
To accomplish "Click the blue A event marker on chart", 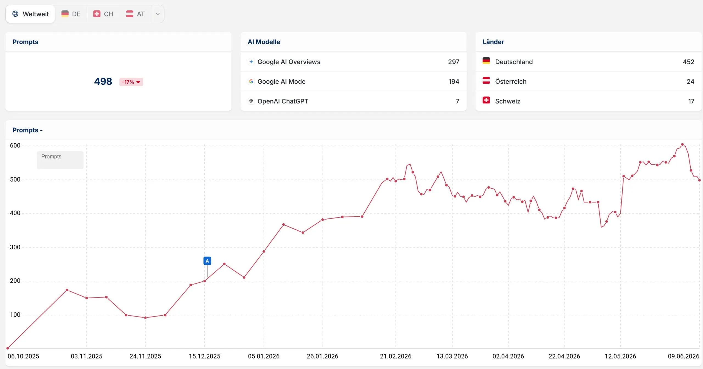I will (207, 261).
